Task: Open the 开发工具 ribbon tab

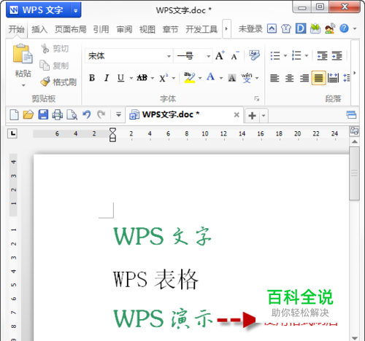Action: pos(201,29)
